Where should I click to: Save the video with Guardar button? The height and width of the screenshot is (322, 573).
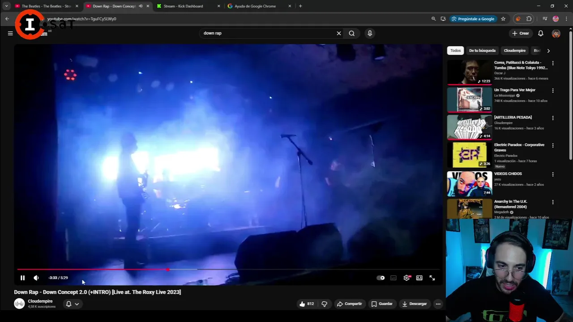[382, 304]
